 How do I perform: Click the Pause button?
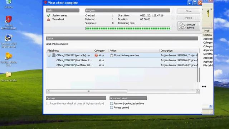[189, 18]
